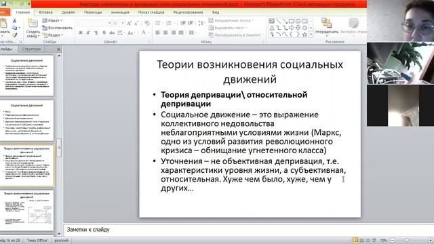Select the text box shape in gallery
434x244 pixels.
(x=271, y=21)
